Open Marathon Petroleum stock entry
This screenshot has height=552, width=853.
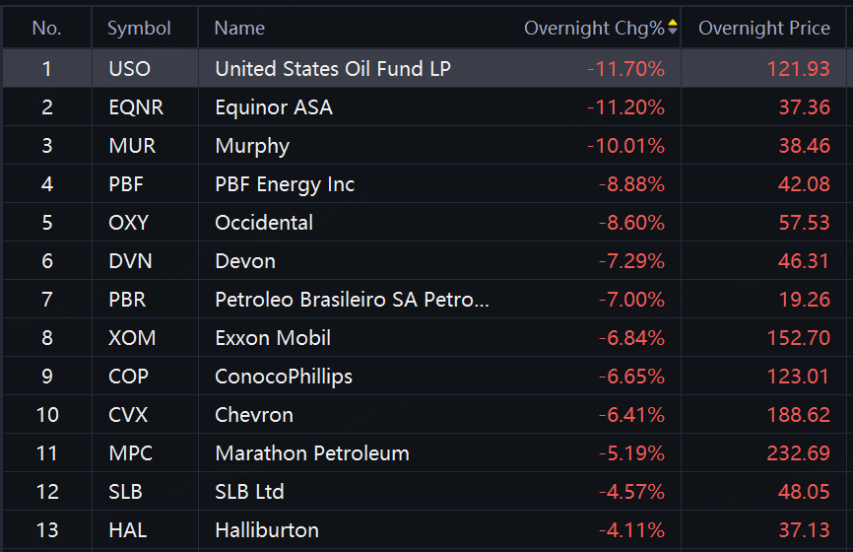(x=312, y=453)
